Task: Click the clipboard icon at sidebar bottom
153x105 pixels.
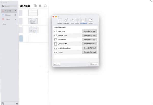Action: [3, 103]
